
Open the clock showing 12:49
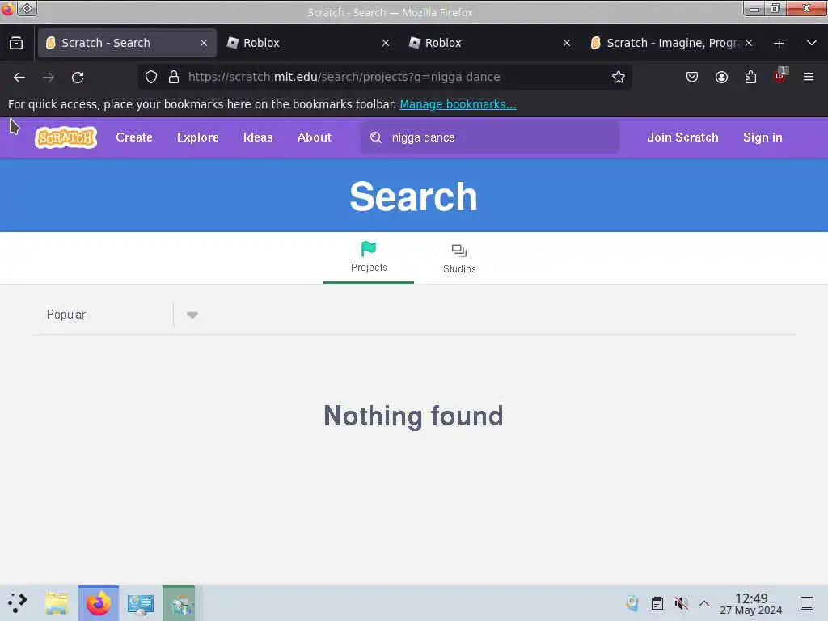point(751,603)
